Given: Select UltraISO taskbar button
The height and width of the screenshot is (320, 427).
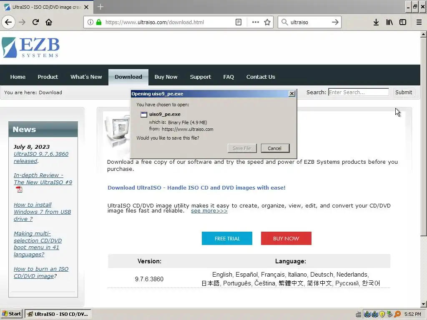Looking at the screenshot, I should 58,314.
